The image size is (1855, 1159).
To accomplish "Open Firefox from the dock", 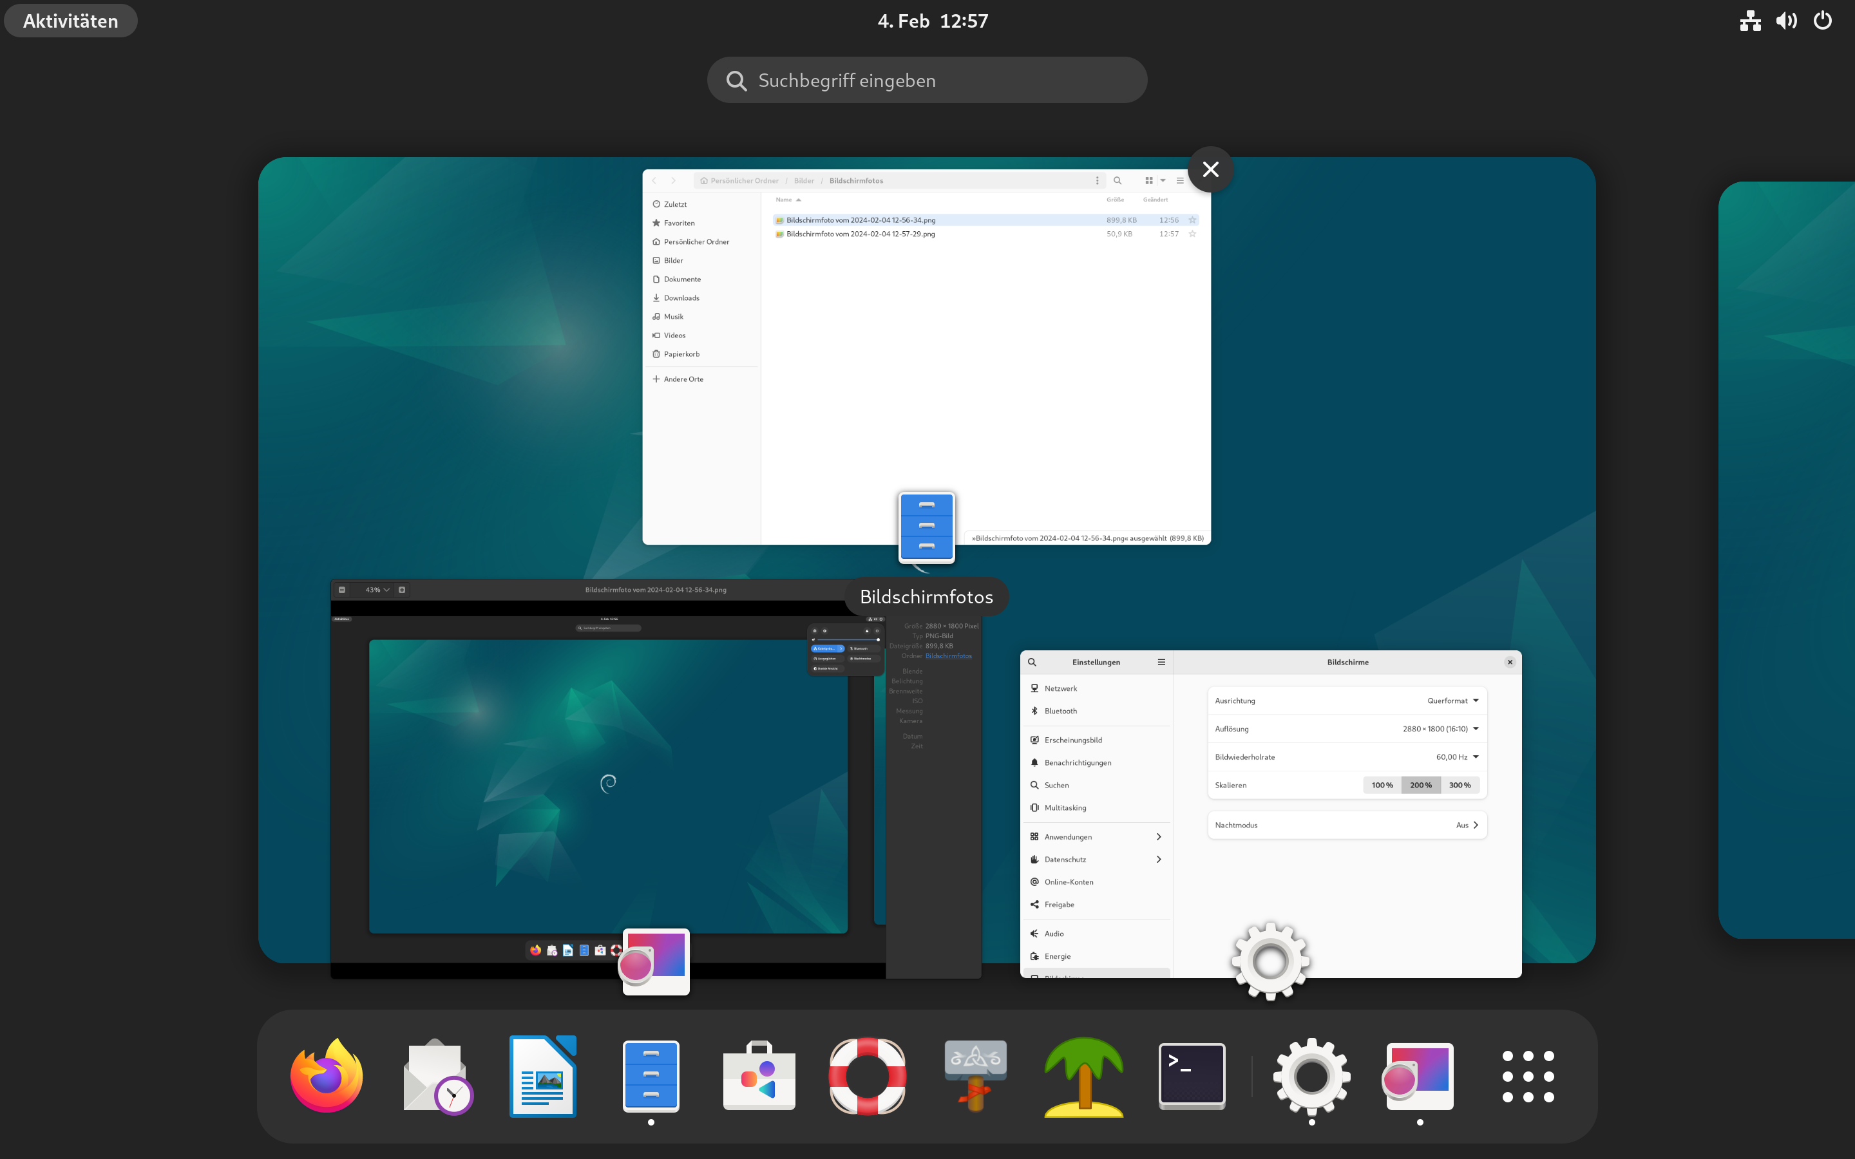I will (x=327, y=1075).
